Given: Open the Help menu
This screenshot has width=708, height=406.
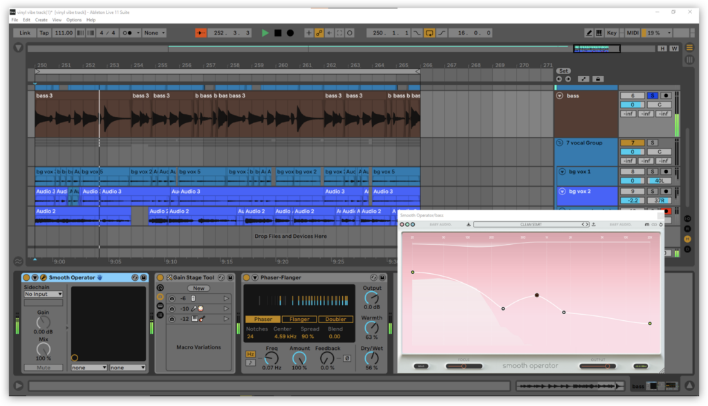Looking at the screenshot, I should 91,20.
